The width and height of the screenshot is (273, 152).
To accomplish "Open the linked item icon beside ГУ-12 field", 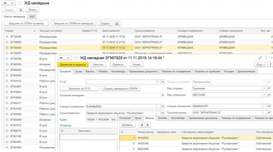I will [163, 82].
